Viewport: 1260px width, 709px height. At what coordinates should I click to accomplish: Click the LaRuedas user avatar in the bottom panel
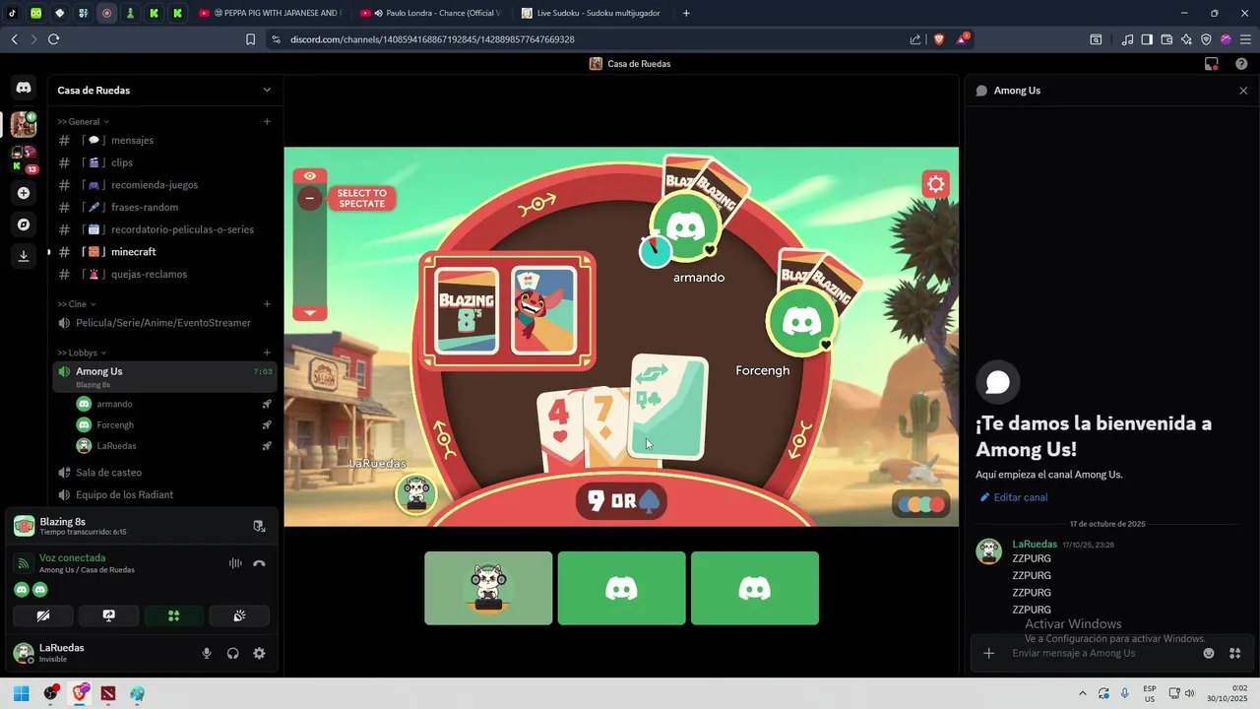click(24, 653)
